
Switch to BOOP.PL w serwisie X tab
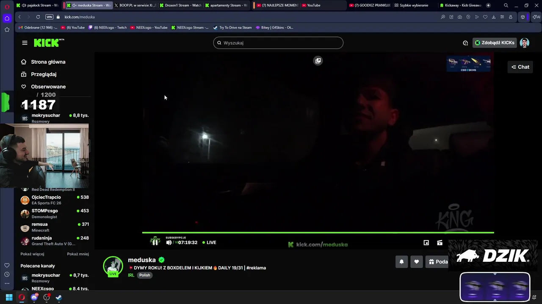tap(135, 5)
